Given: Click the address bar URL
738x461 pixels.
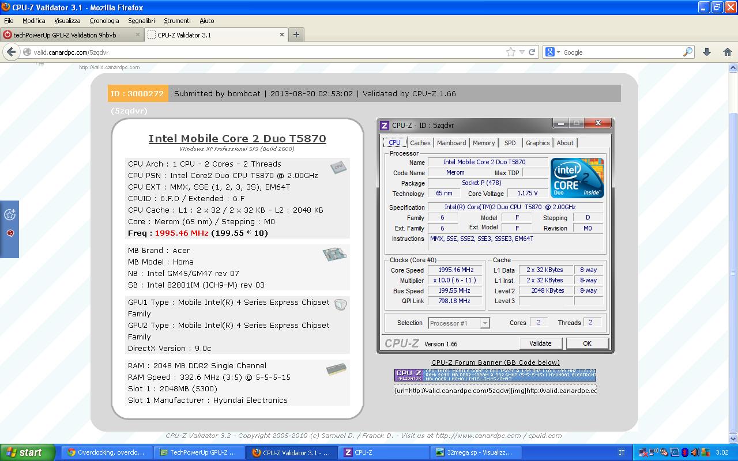Looking at the screenshot, I should pyautogui.click(x=71, y=52).
